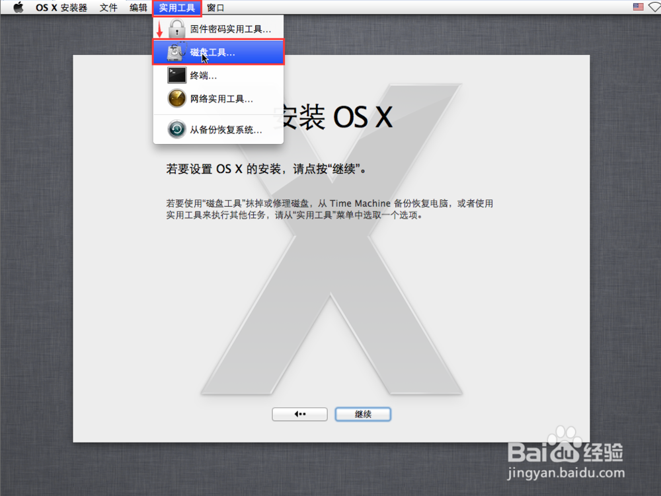Screen dimensions: 661x496
Task: Choose 从备份恢复系统… menu item
Action: pos(218,129)
